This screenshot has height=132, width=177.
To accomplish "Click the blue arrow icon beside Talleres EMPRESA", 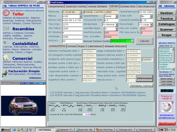I will pyautogui.click(x=5, y=6).
